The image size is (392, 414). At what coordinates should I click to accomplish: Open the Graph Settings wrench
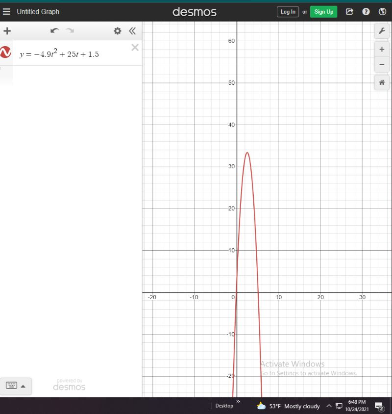tap(382, 31)
